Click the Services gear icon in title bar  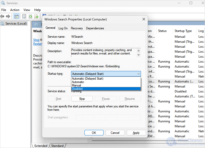[x=3, y=3]
